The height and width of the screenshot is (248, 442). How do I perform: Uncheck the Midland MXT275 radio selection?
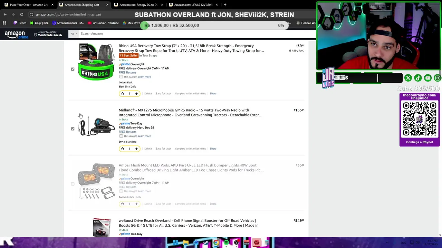point(73,129)
